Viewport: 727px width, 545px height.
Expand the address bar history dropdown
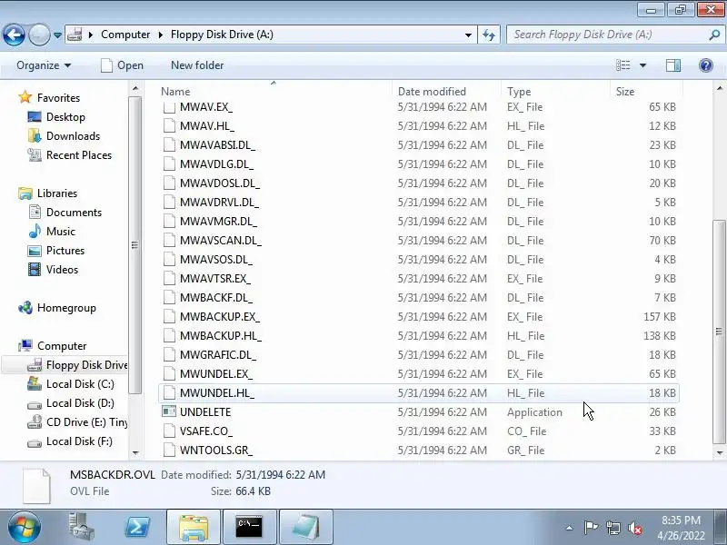pos(468,35)
